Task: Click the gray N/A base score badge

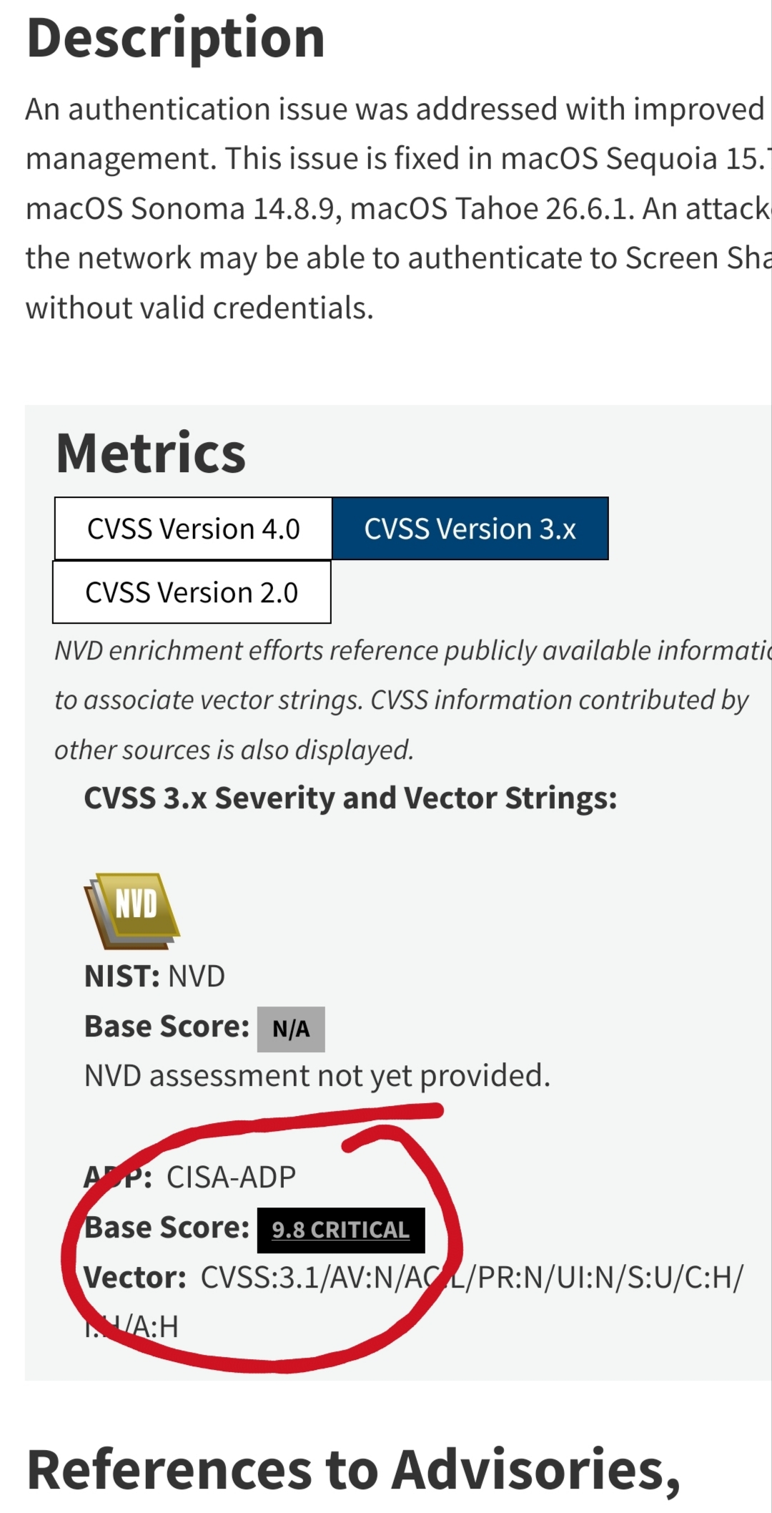Action: (x=291, y=1029)
